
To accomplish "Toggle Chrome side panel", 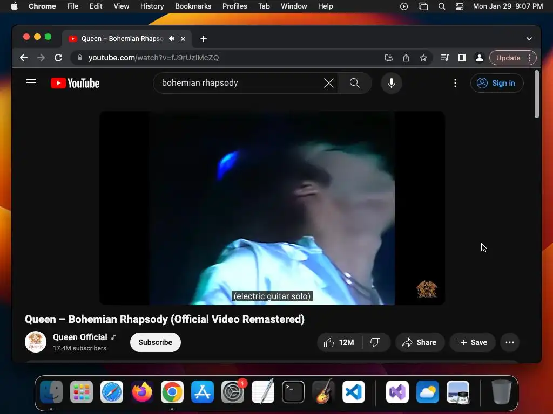I will tap(462, 58).
